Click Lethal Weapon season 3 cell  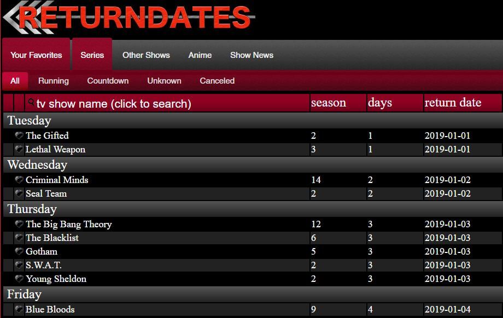pos(313,149)
